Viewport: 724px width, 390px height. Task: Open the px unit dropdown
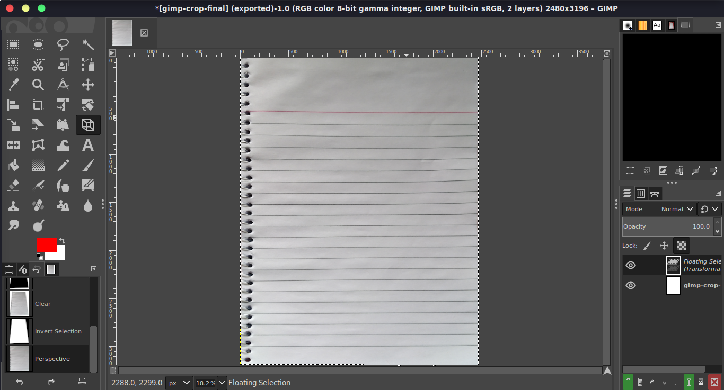(x=179, y=383)
